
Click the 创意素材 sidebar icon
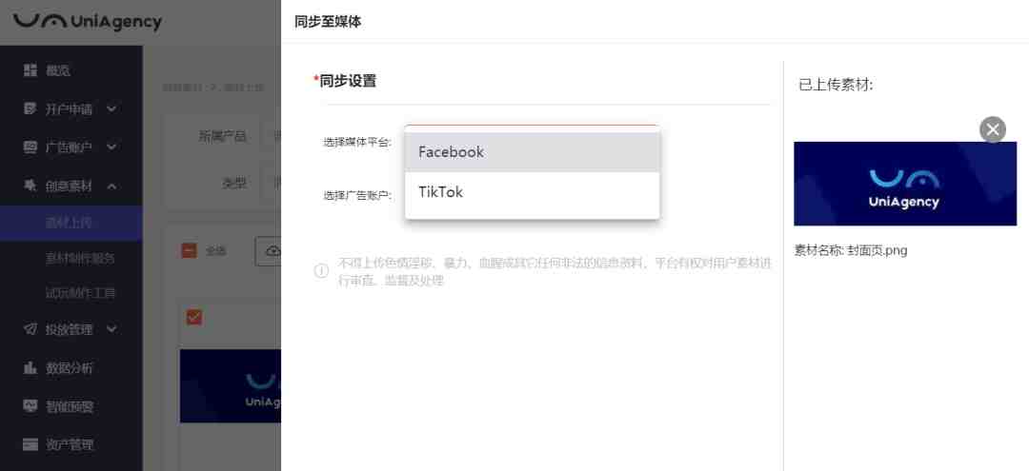[30, 186]
